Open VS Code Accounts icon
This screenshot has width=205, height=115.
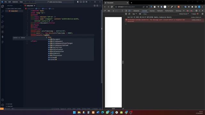(3, 100)
